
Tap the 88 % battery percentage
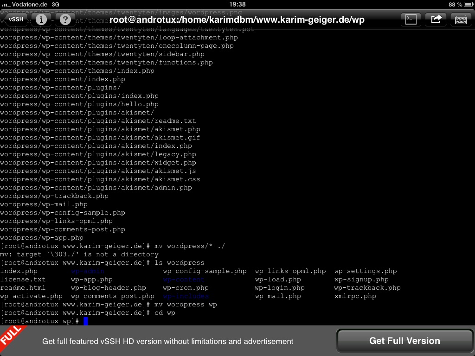point(456,5)
